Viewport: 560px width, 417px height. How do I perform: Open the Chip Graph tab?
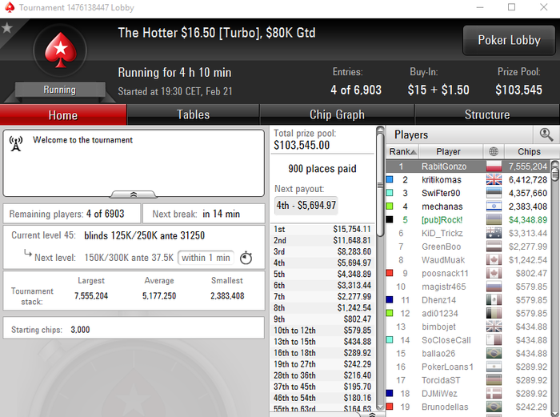pos(337,114)
